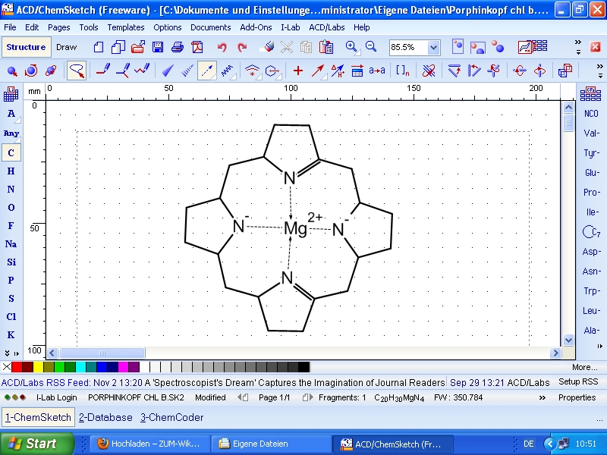Switch to Structure mode
This screenshot has width=607, height=455.
pyautogui.click(x=26, y=47)
